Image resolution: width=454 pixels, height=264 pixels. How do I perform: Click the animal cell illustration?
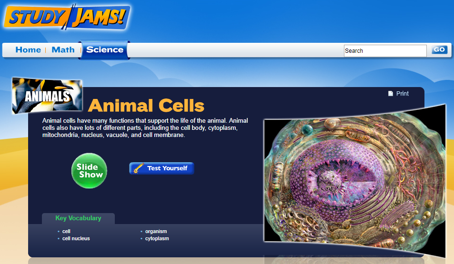click(355, 181)
